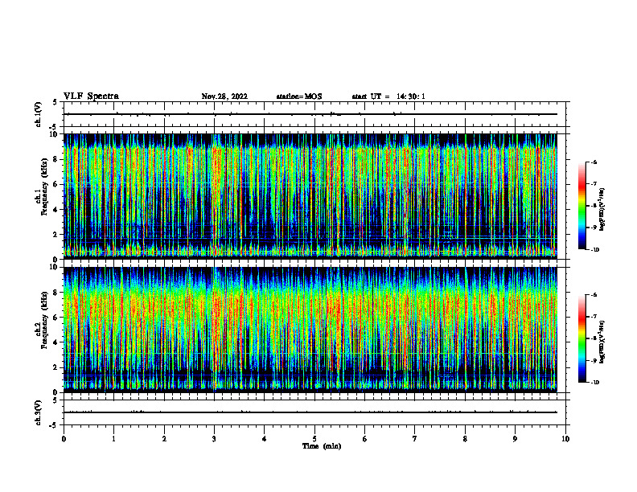
Task: Select the ch.2 spectrogram color bar
Action: coord(582,338)
